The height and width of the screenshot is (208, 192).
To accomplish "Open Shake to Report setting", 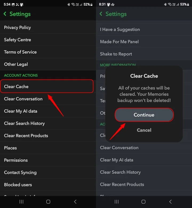I will click(116, 54).
